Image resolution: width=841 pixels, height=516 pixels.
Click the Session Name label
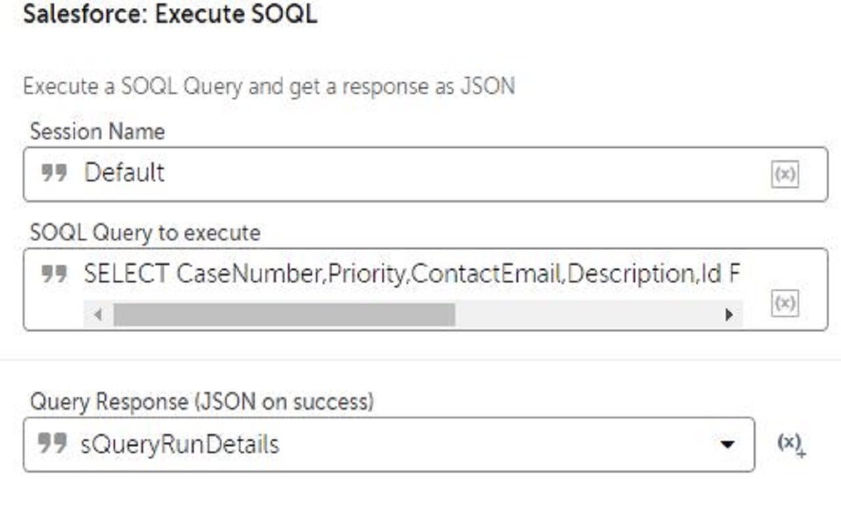tap(97, 131)
